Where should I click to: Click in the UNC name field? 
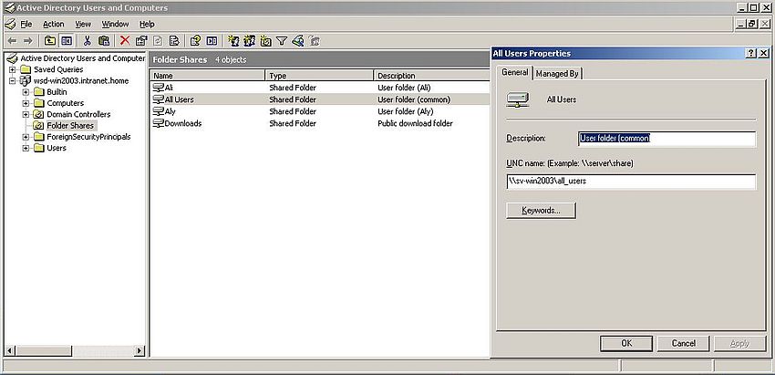click(x=630, y=182)
